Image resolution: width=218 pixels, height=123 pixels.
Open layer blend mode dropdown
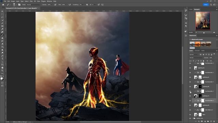(196, 58)
